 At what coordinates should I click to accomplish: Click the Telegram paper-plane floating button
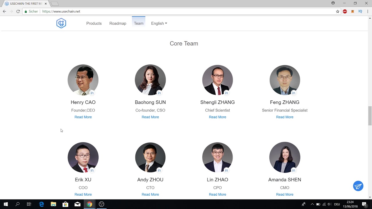tap(358, 186)
